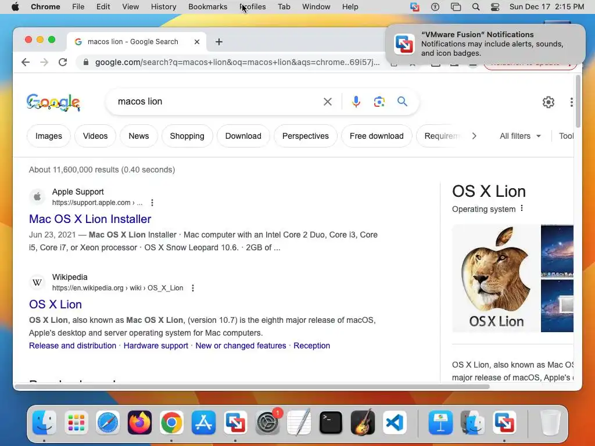Click the macos lion search field

point(216,102)
